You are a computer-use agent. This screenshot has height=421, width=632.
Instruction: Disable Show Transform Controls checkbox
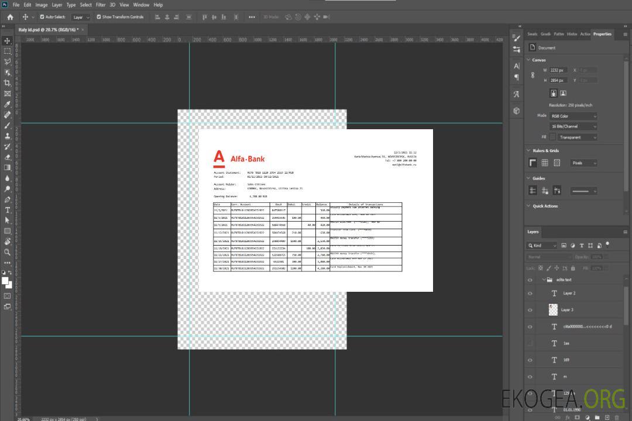(98, 17)
